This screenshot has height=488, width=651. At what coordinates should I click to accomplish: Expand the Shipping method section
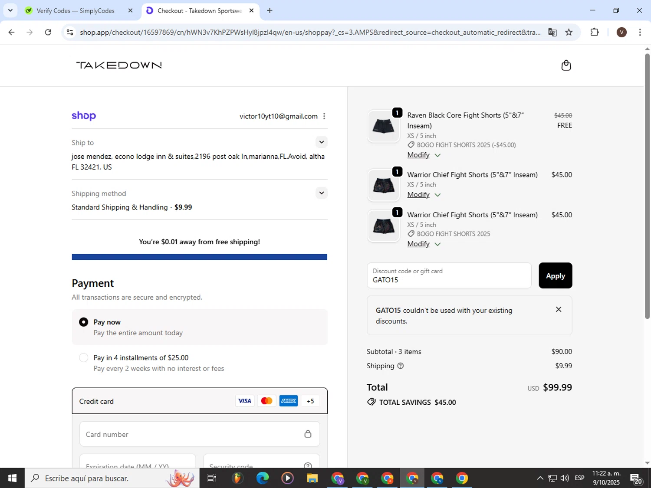pos(321,193)
